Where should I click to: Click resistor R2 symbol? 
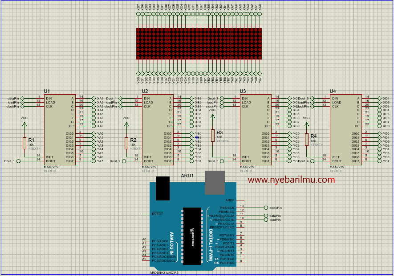click(x=126, y=143)
